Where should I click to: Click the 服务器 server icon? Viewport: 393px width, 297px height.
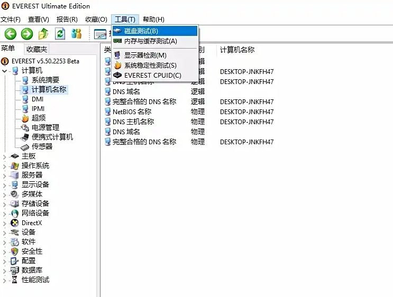coord(15,175)
